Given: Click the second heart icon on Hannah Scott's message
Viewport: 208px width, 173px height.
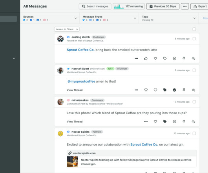Looking at the screenshot, I should 155,90.
